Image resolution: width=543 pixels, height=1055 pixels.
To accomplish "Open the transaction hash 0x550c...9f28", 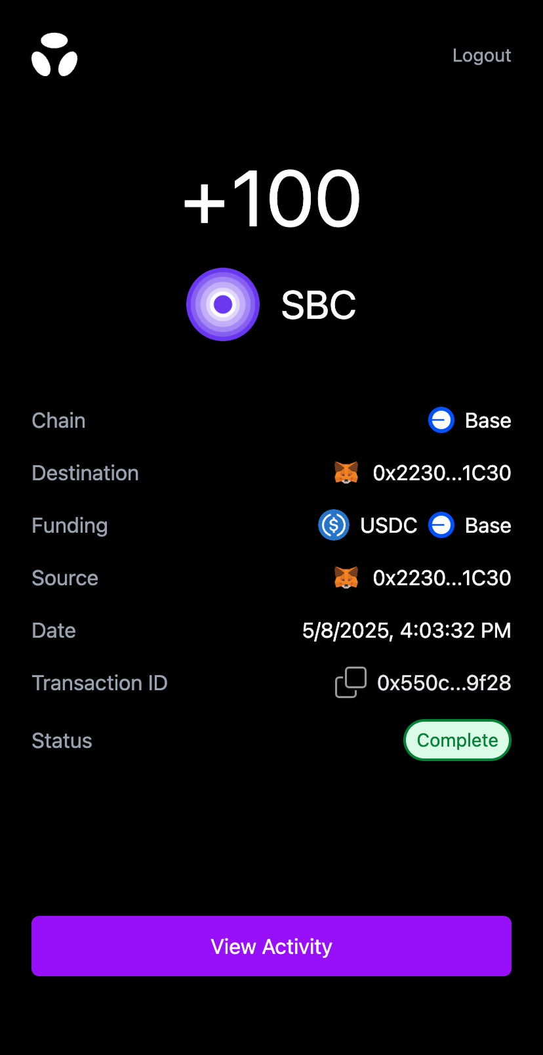I will click(x=444, y=683).
